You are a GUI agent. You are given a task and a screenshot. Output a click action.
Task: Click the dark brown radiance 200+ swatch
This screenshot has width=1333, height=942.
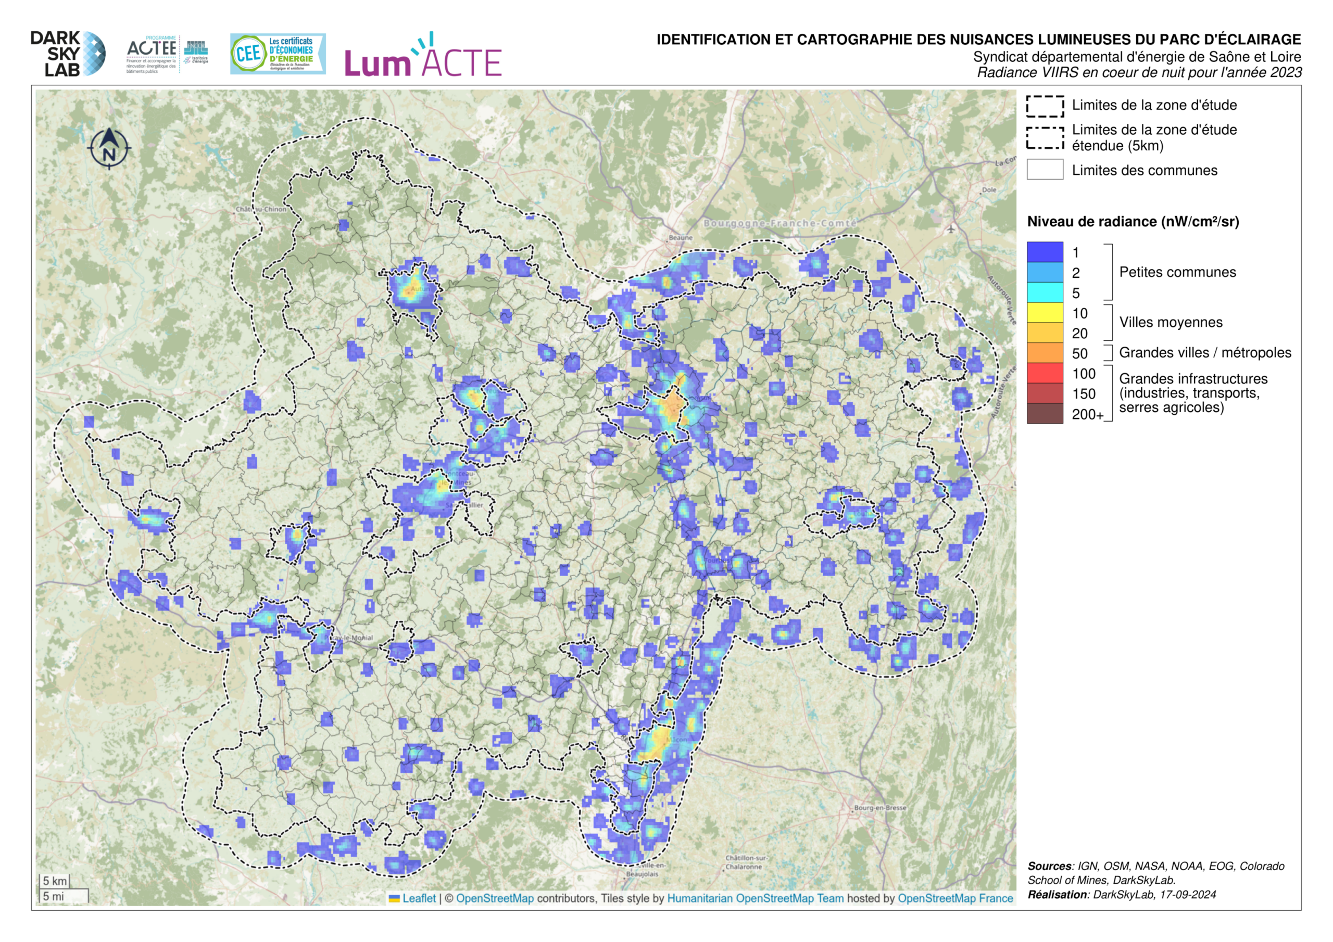(x=1045, y=414)
